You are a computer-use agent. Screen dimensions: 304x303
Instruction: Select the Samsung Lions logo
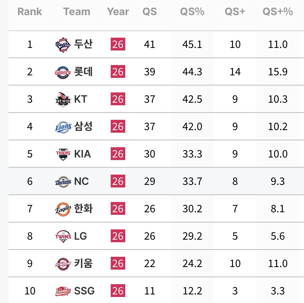[63, 127]
